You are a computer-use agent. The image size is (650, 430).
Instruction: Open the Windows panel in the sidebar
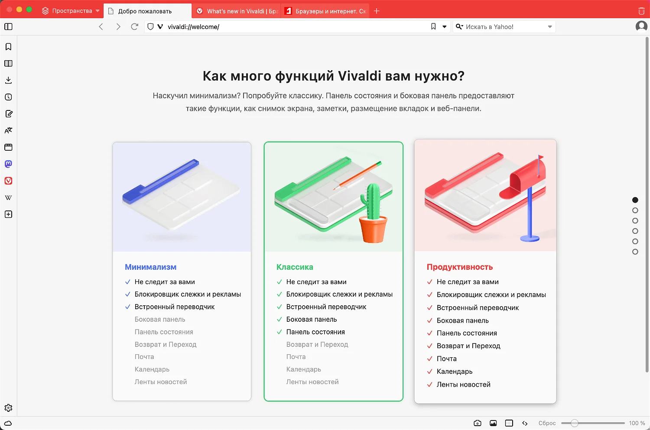click(x=8, y=147)
